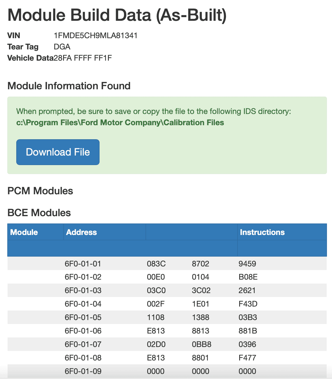Click the Download File button
The height and width of the screenshot is (379, 332).
pyautogui.click(x=58, y=152)
